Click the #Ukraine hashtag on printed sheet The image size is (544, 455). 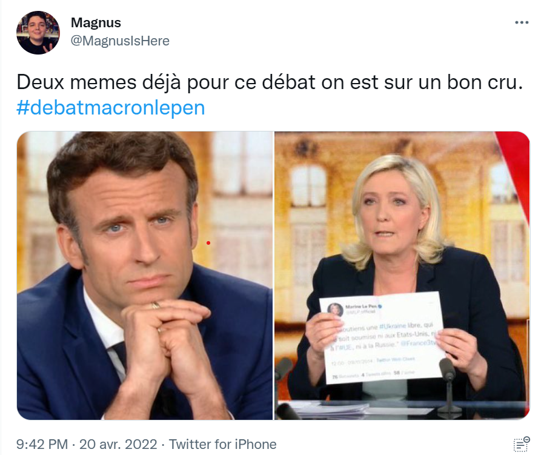pyautogui.click(x=393, y=325)
